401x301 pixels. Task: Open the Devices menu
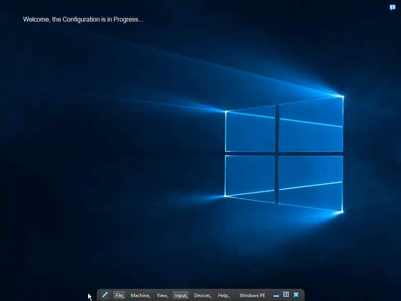(202, 295)
